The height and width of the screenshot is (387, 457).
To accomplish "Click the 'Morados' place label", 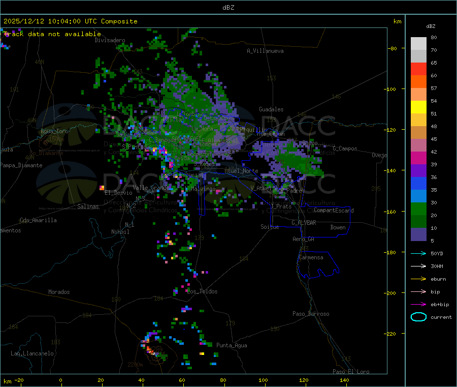I will [x=59, y=292].
